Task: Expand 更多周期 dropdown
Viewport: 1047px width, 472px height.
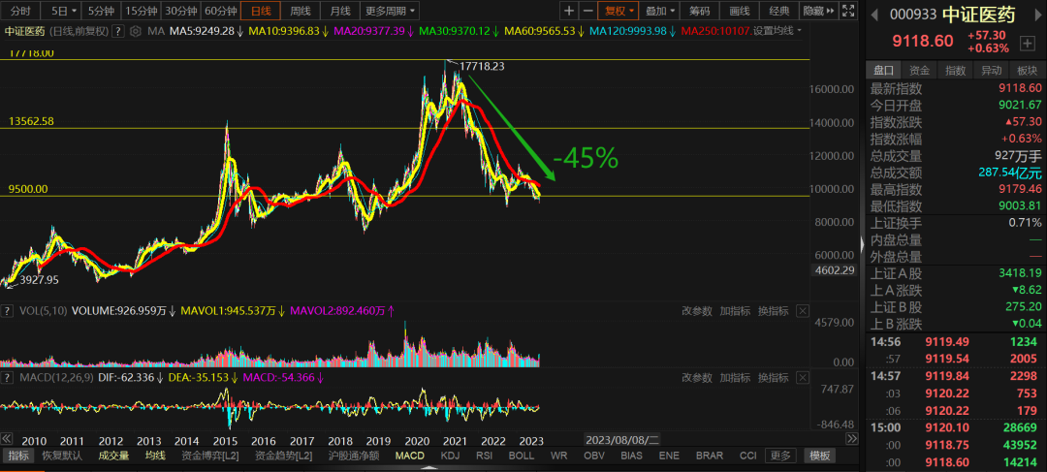Action: click(390, 11)
